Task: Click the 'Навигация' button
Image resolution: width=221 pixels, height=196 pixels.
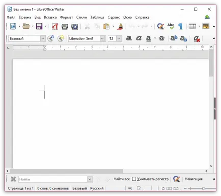Action: (194, 179)
